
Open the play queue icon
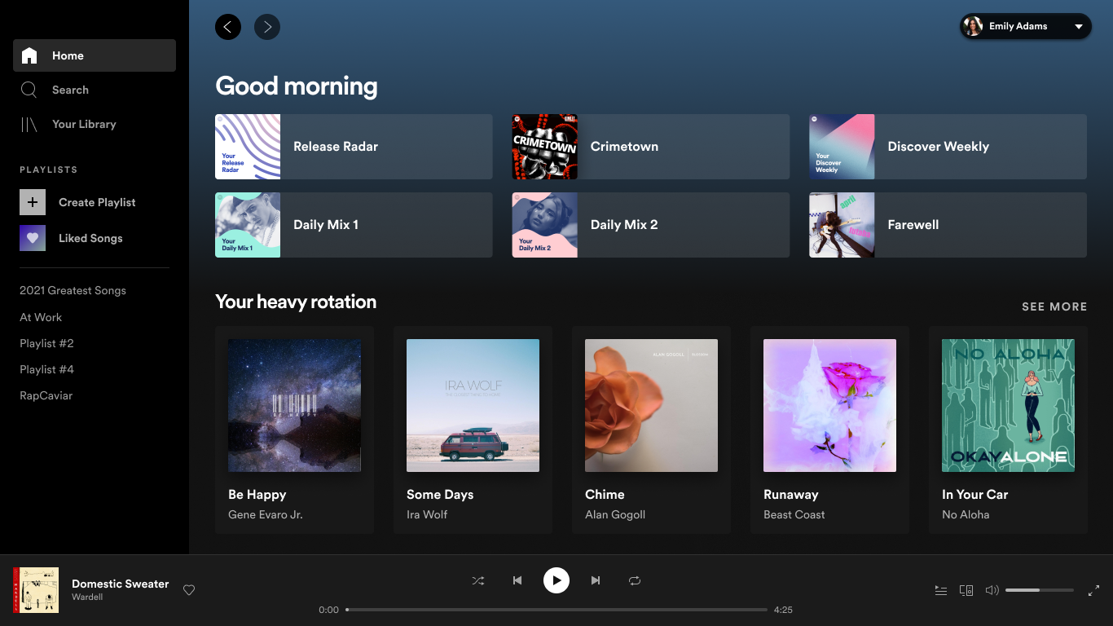pos(940,589)
